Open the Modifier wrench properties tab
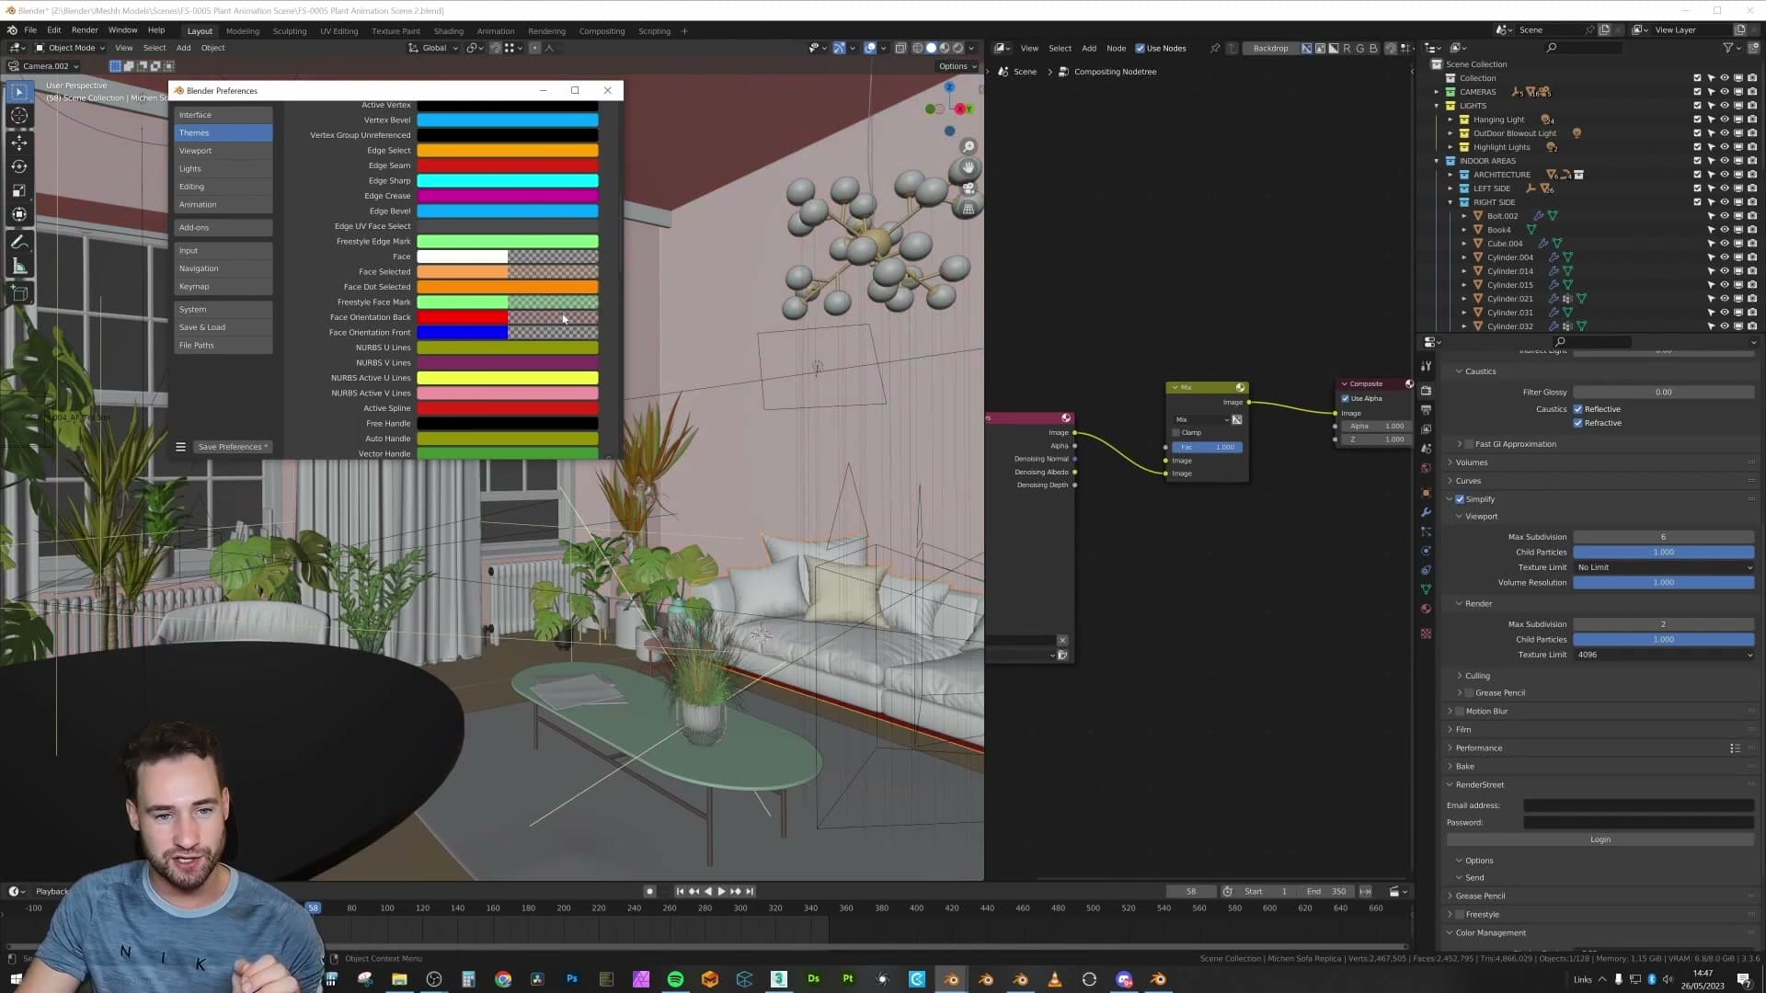 coord(1426,512)
